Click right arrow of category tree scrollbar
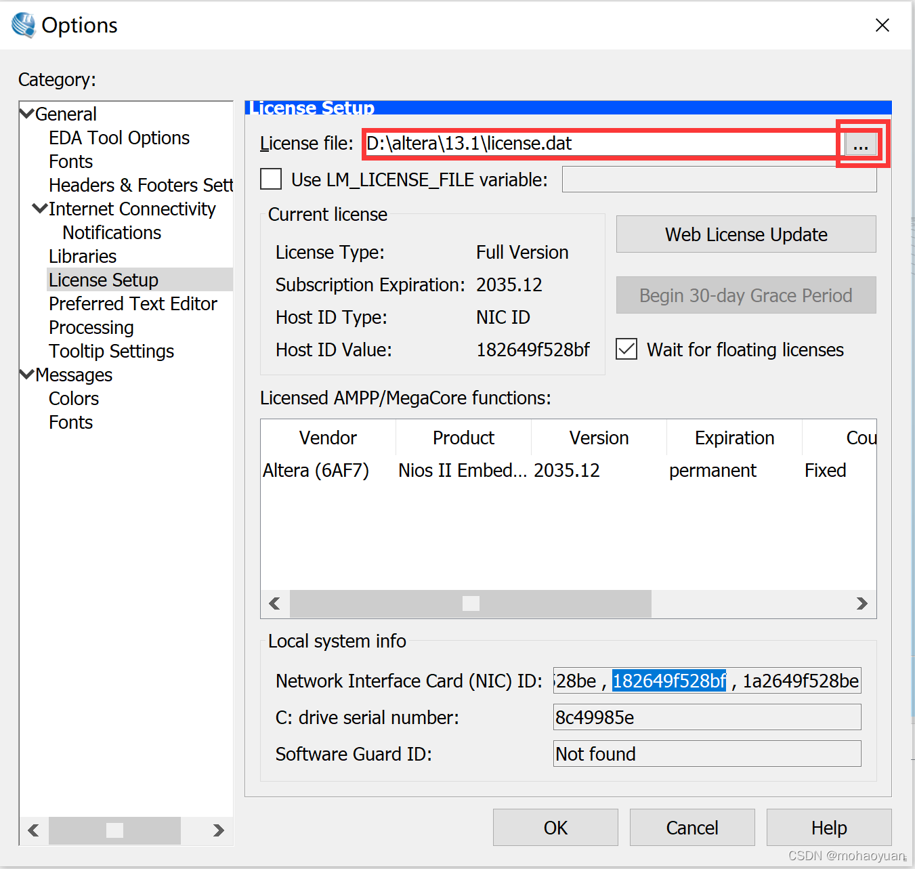The width and height of the screenshot is (915, 869). click(x=218, y=830)
